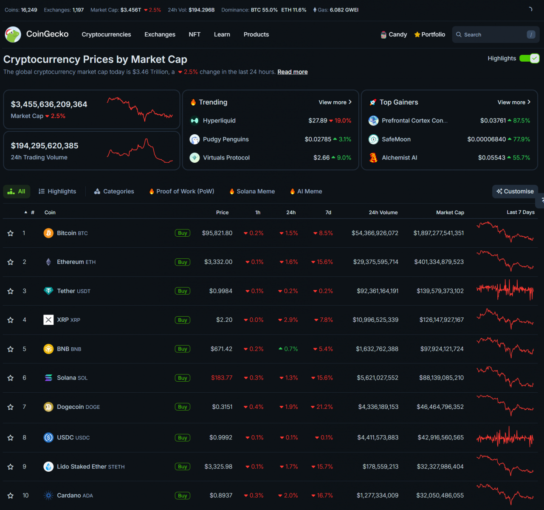Click the SafeMoon icon in Top Gainers

pyautogui.click(x=373, y=139)
